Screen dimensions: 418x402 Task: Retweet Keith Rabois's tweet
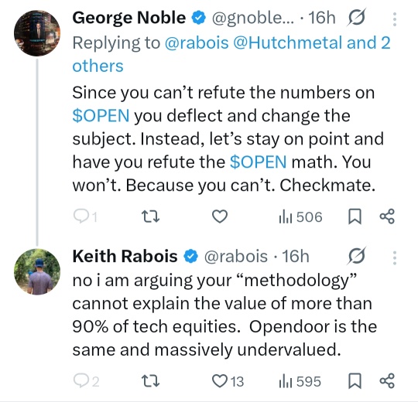[x=150, y=381]
